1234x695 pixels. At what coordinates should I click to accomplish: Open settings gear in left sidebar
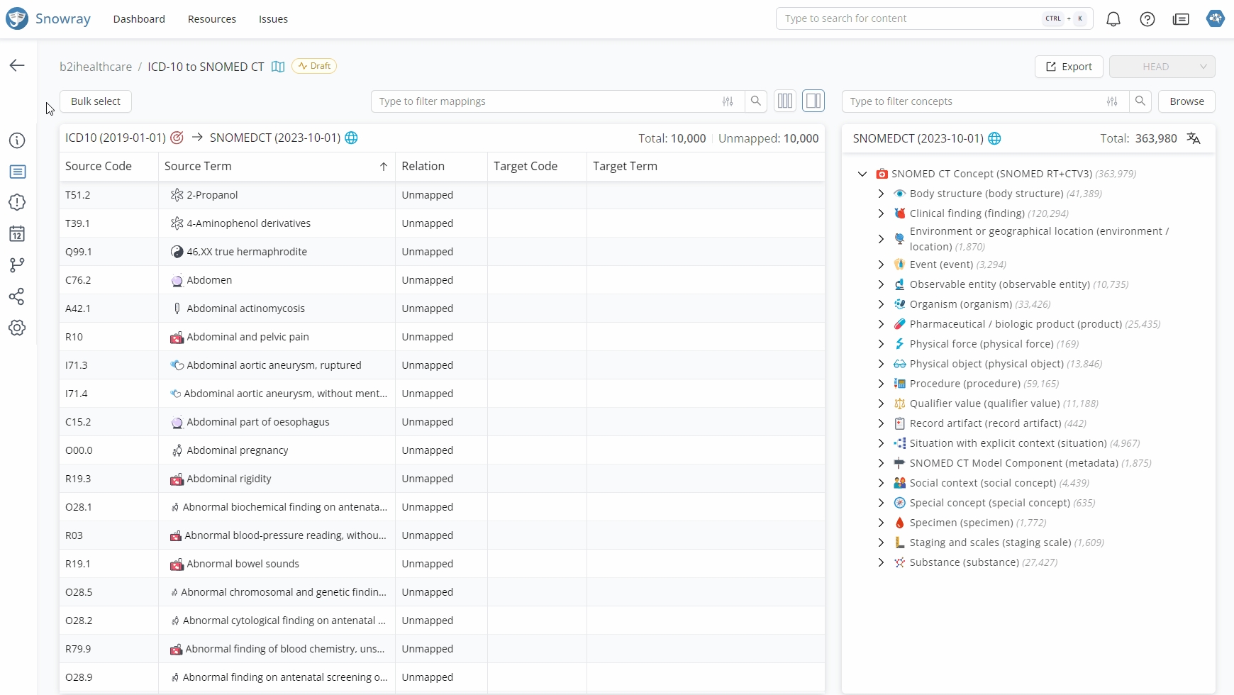point(17,328)
